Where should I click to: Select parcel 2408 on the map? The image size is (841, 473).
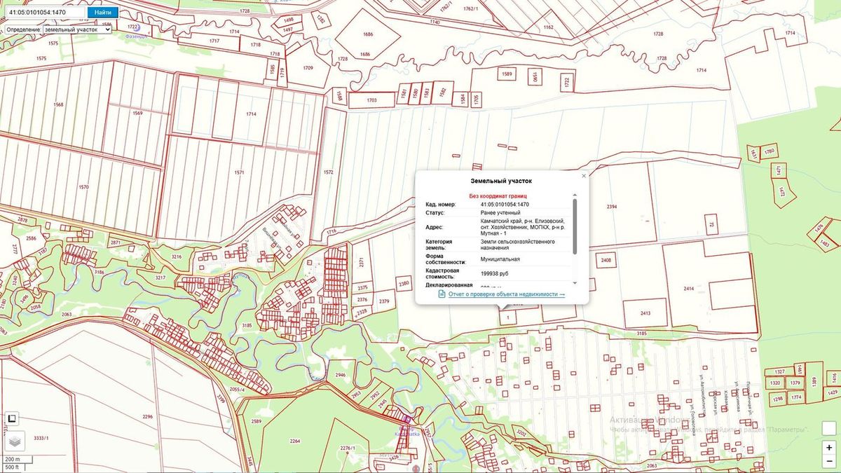(x=606, y=259)
